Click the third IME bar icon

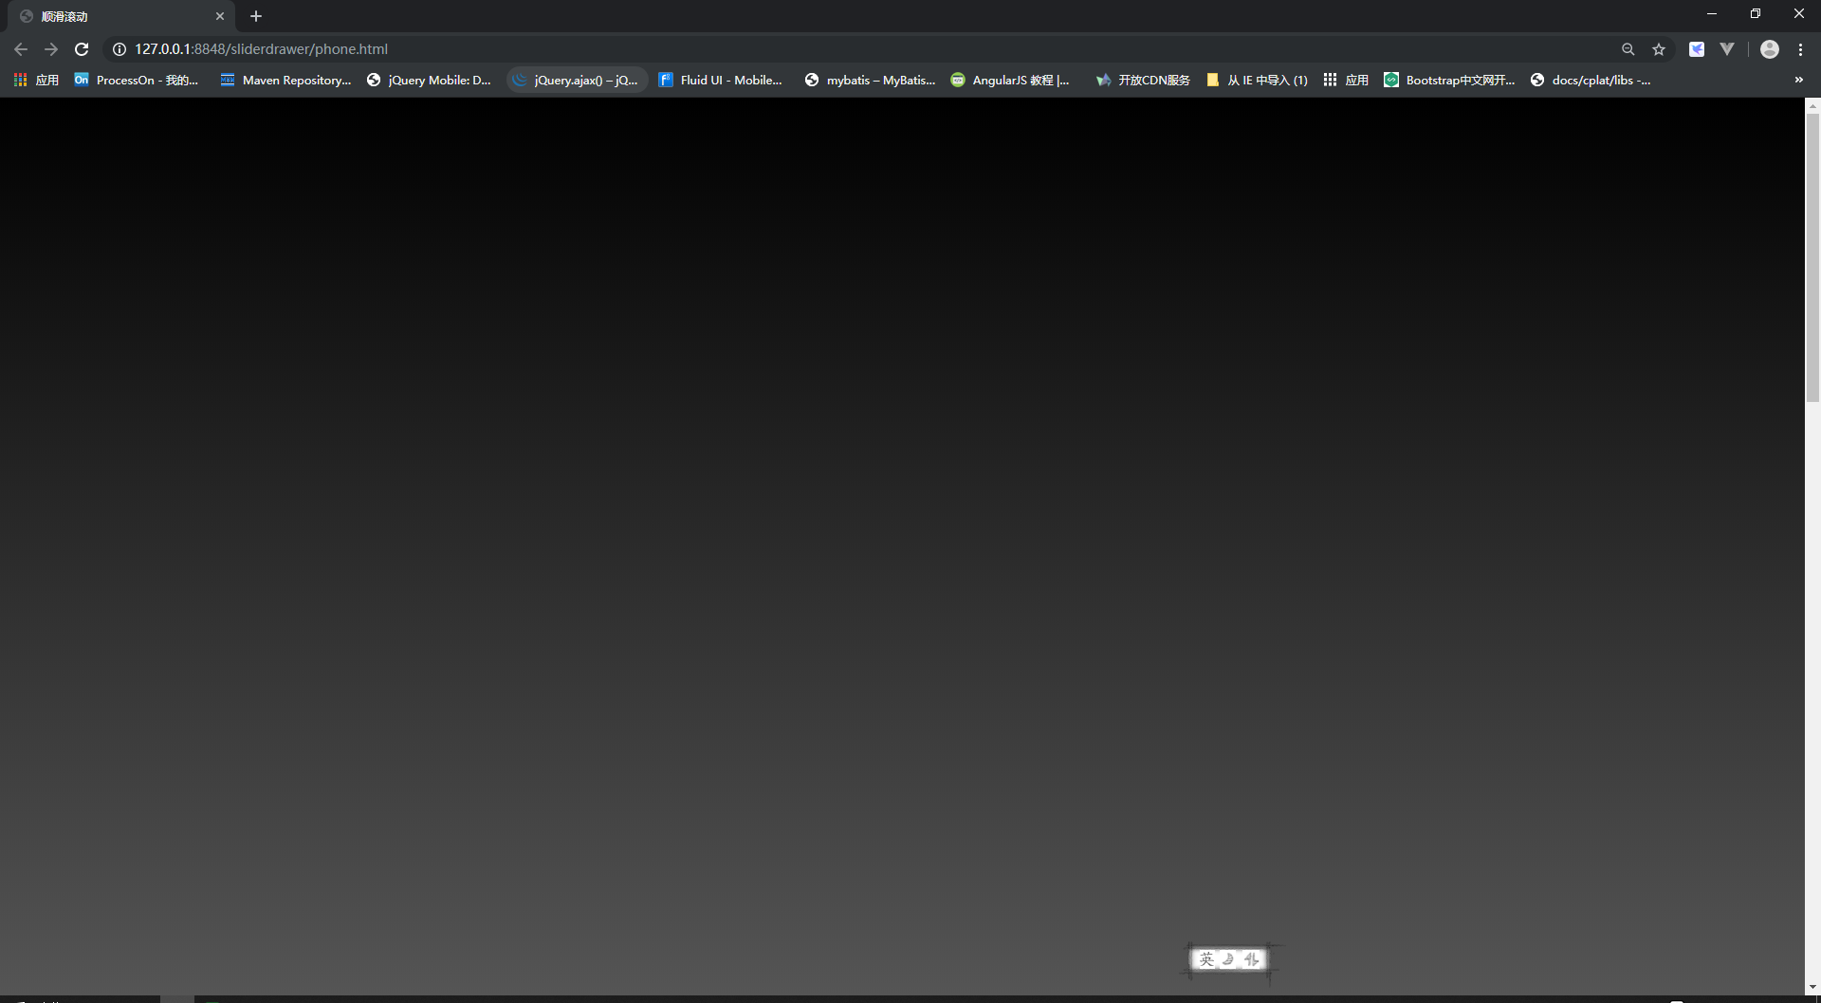click(x=1251, y=959)
